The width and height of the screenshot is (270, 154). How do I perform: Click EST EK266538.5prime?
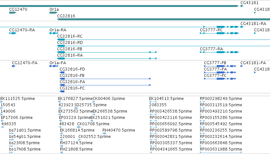[110, 111]
